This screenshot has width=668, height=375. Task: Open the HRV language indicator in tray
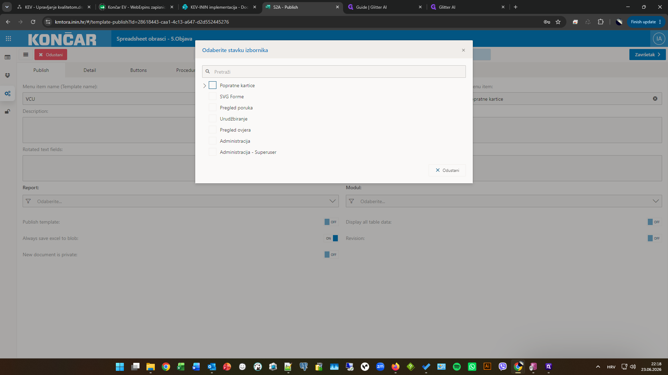[611, 367]
